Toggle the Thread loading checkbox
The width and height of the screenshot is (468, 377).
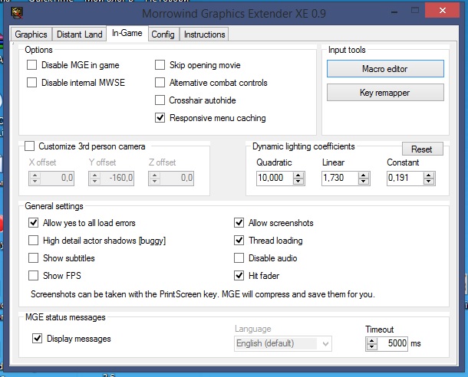(x=239, y=240)
